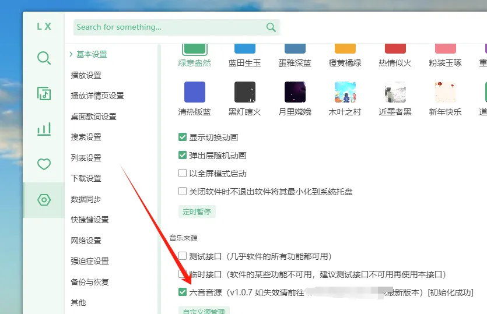Screen dimensions: 487x314
Task: Click the 音乐来源 section heading
Action: (183, 238)
